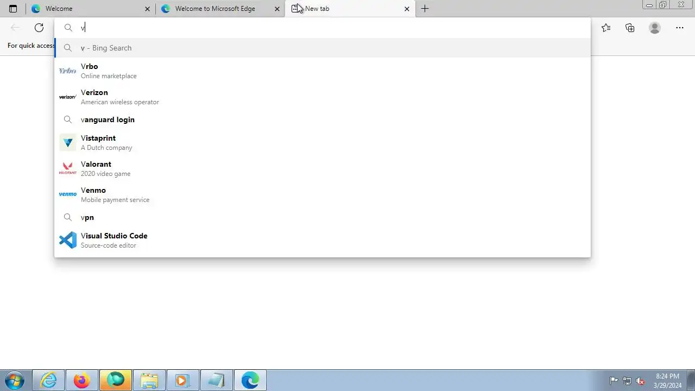Click the 'Mobile payment service' text
The height and width of the screenshot is (391, 695).
coord(115,200)
